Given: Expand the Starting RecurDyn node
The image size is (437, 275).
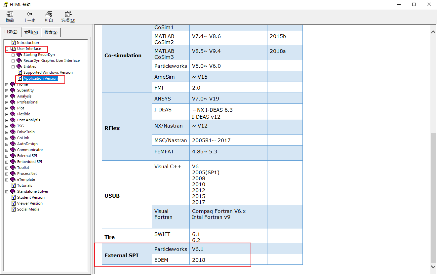Looking at the screenshot, I should [13, 55].
